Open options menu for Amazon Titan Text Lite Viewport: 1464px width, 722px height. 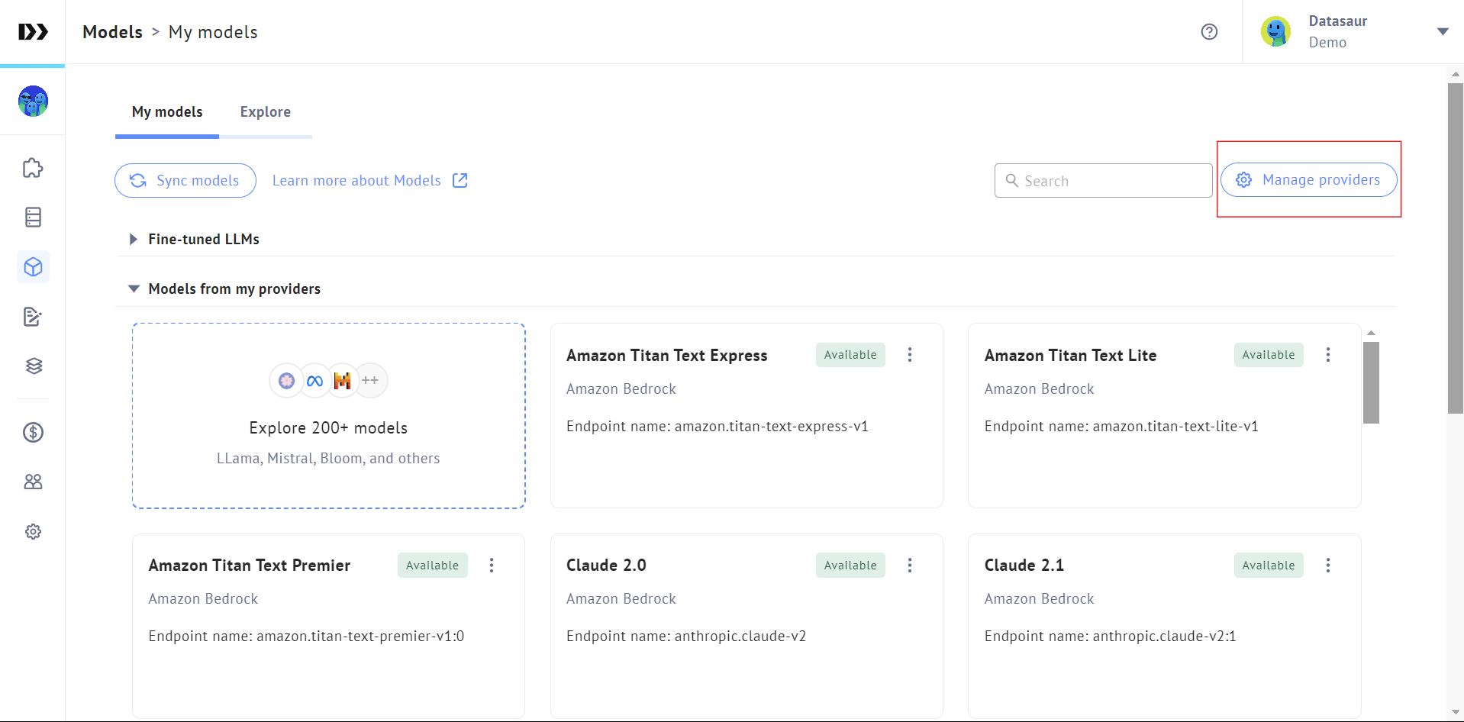click(x=1328, y=355)
